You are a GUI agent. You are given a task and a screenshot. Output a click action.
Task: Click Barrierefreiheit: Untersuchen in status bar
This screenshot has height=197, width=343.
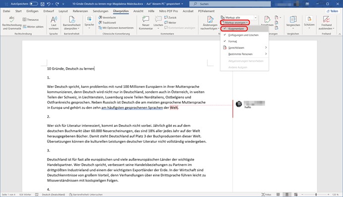[x=86, y=195]
